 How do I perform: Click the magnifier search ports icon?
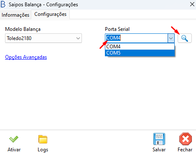click(x=185, y=38)
